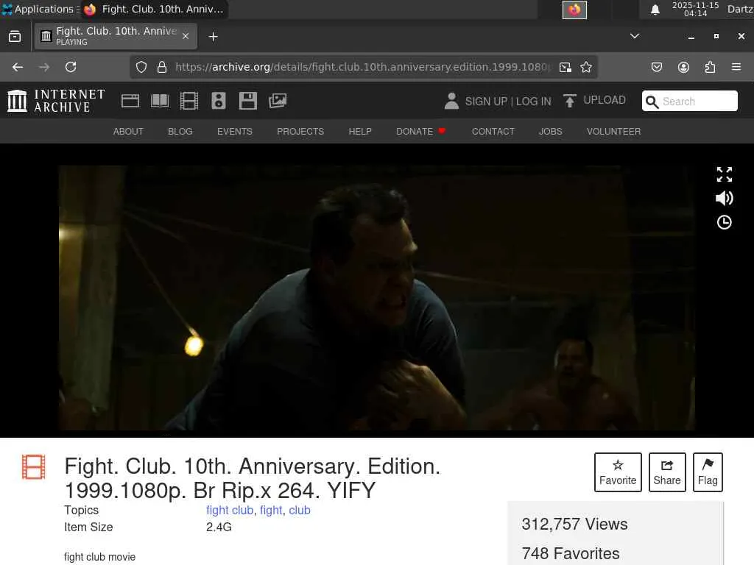This screenshot has width=754, height=565.
Task: Open the Images icon in navbar
Action: tap(278, 101)
